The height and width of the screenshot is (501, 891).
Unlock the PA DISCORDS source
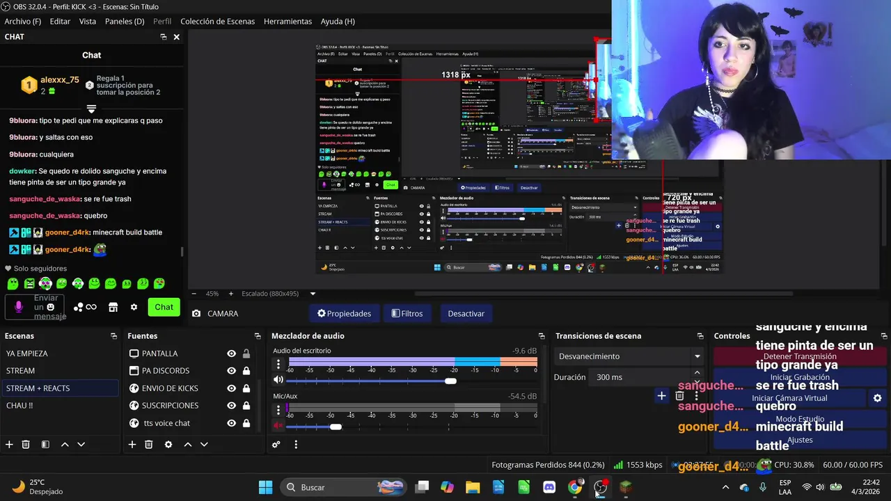click(246, 371)
